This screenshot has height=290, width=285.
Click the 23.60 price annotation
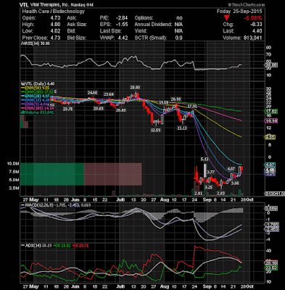coord(109,94)
